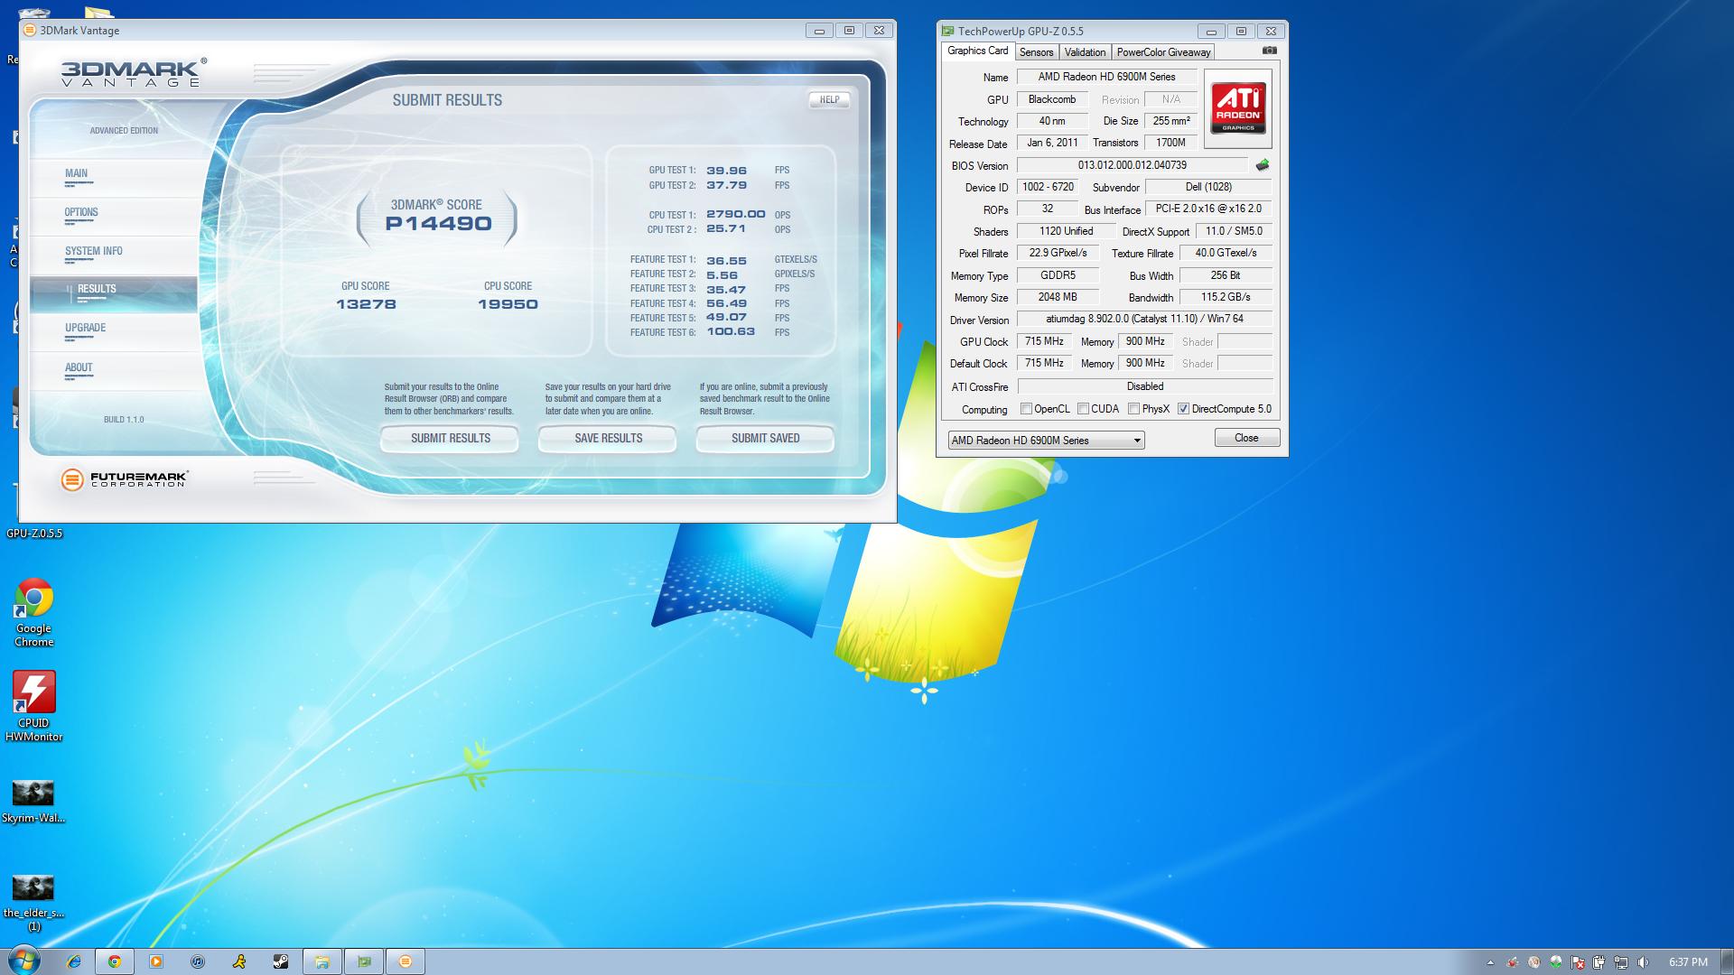Open OPTIONS in 3DMark sidebar
The image size is (1734, 975).
coord(114,217)
